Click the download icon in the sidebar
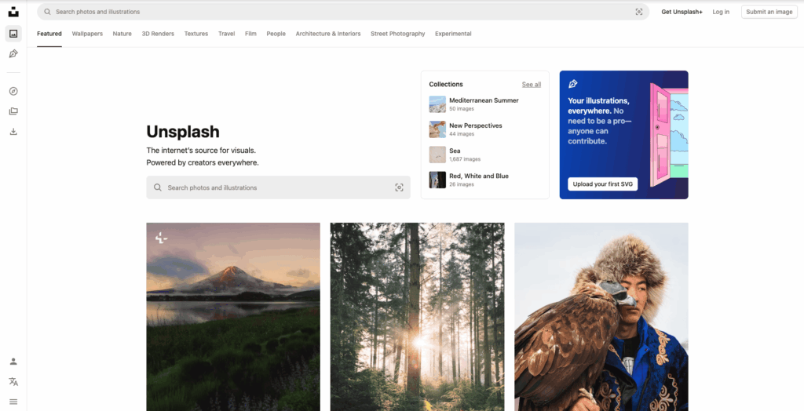This screenshot has width=804, height=411. tap(13, 132)
